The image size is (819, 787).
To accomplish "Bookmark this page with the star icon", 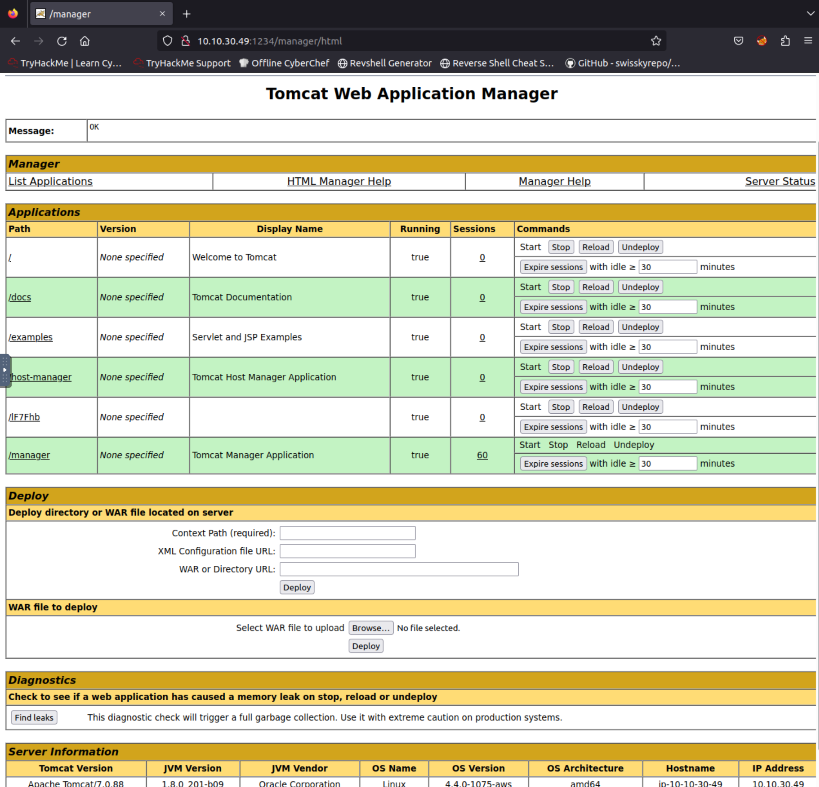I will tap(656, 41).
